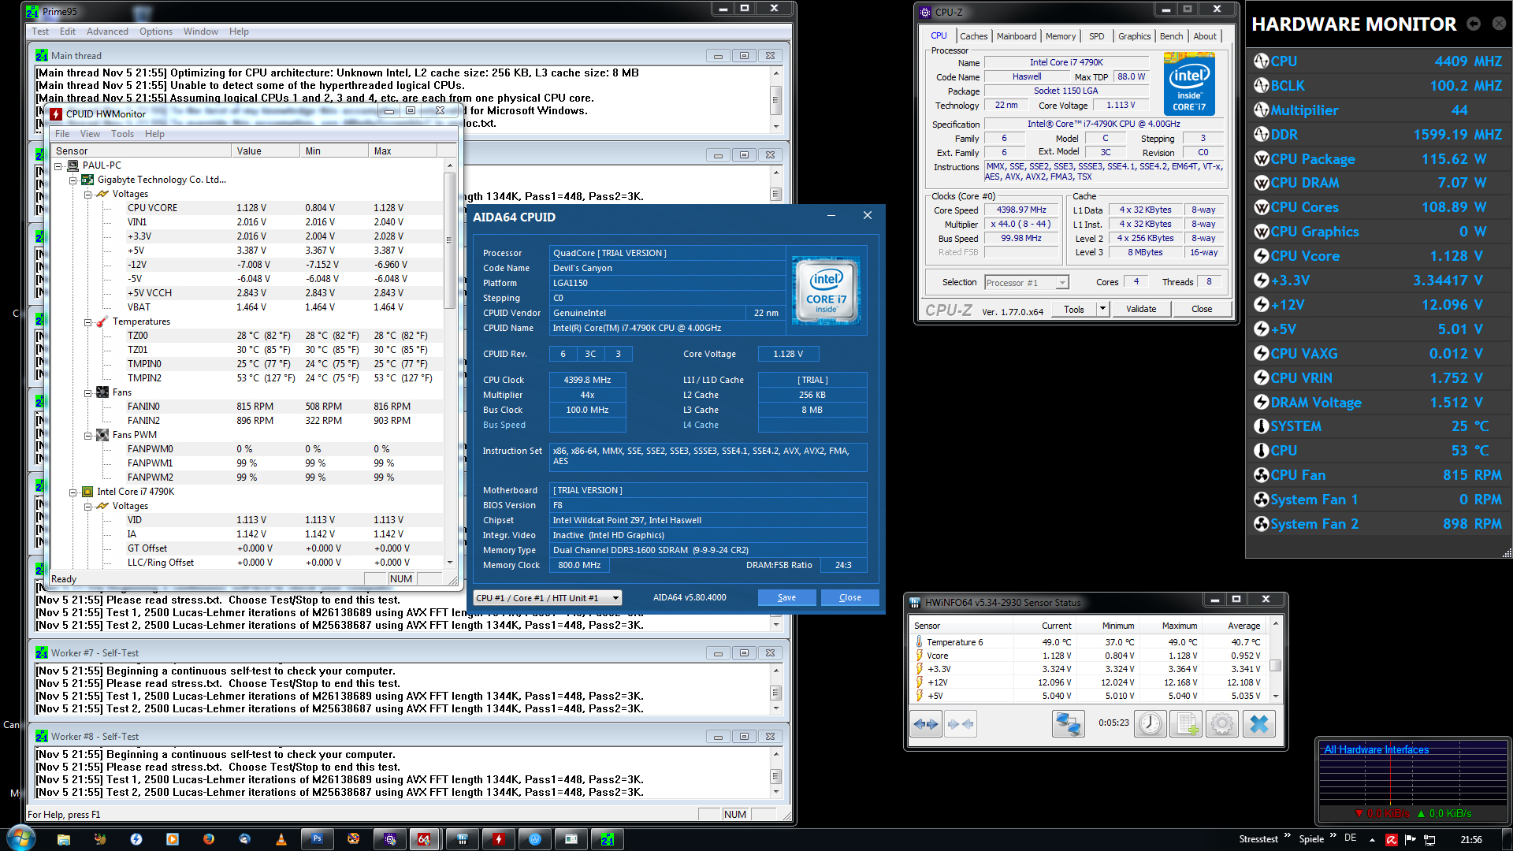Collapse the Temperatures tree node in HWMonitor
This screenshot has height=851, width=1513.
click(88, 321)
